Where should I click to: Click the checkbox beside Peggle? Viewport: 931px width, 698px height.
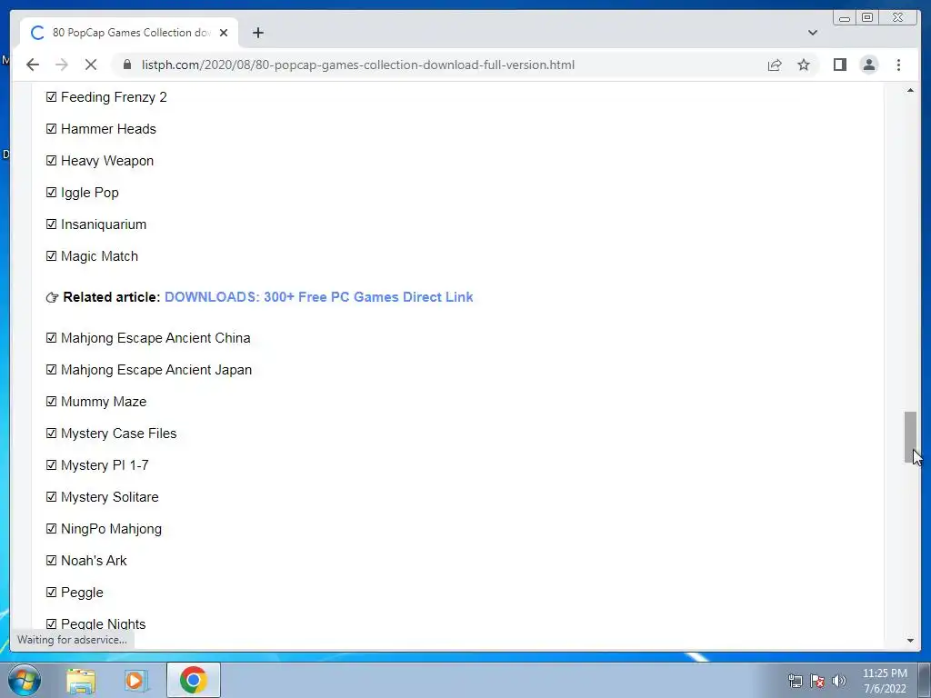coord(51,593)
